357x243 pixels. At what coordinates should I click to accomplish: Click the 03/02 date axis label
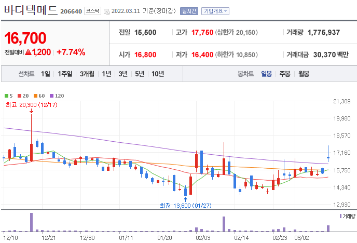tap(301, 238)
